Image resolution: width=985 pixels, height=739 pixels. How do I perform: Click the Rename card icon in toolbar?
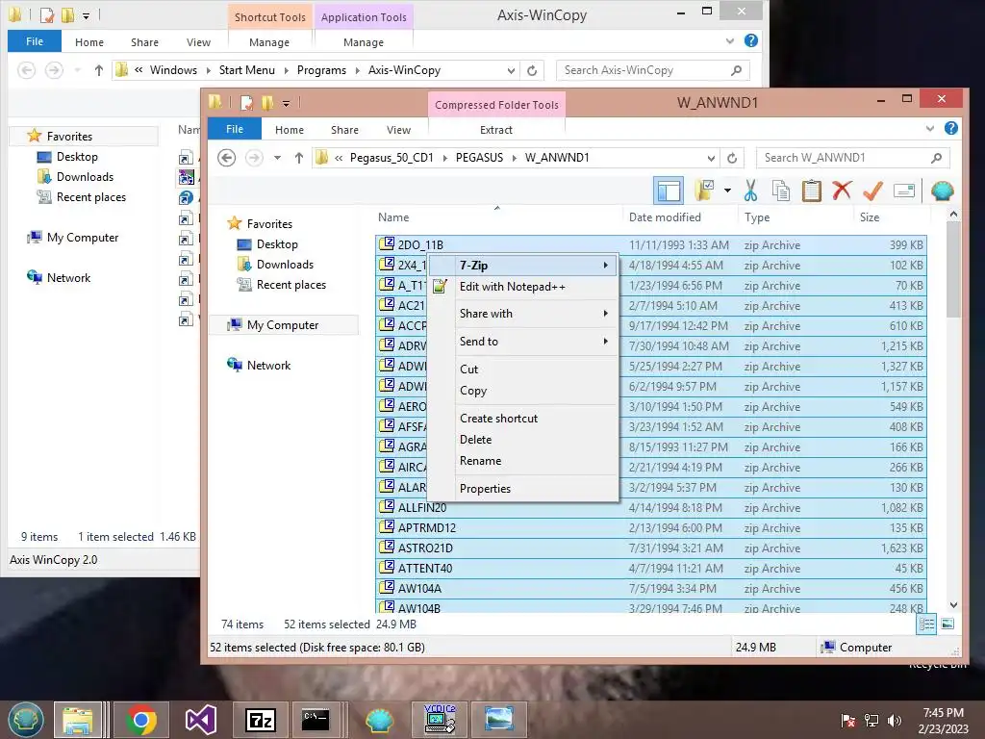(903, 191)
